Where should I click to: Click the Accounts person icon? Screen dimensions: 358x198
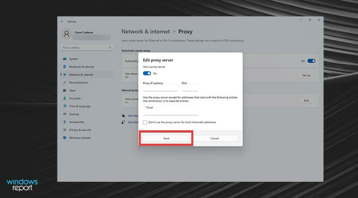64,98
